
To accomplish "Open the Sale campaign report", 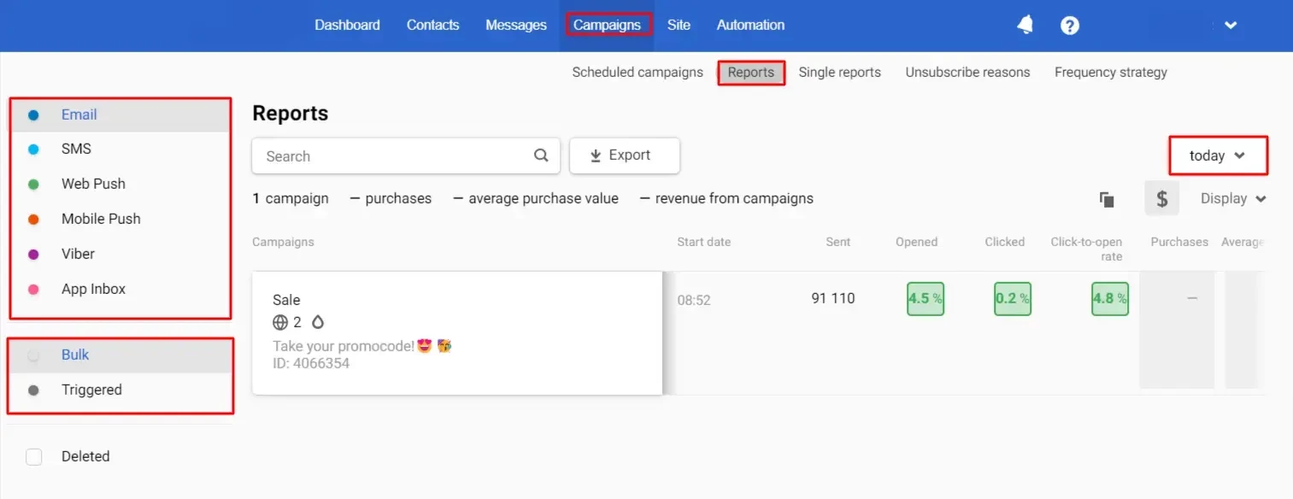I will [286, 300].
